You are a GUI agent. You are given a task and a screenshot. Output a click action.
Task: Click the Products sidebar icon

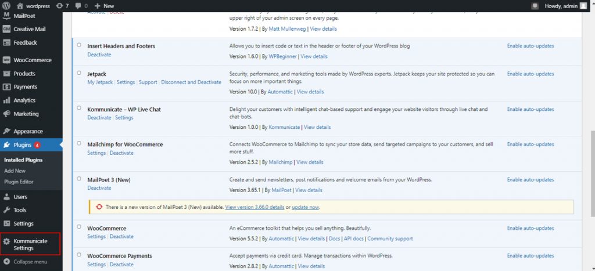coord(6,74)
